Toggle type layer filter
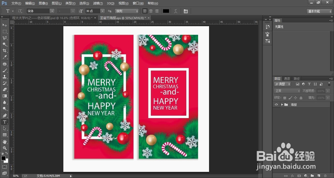This screenshot has width=334, height=178. (x=309, y=84)
